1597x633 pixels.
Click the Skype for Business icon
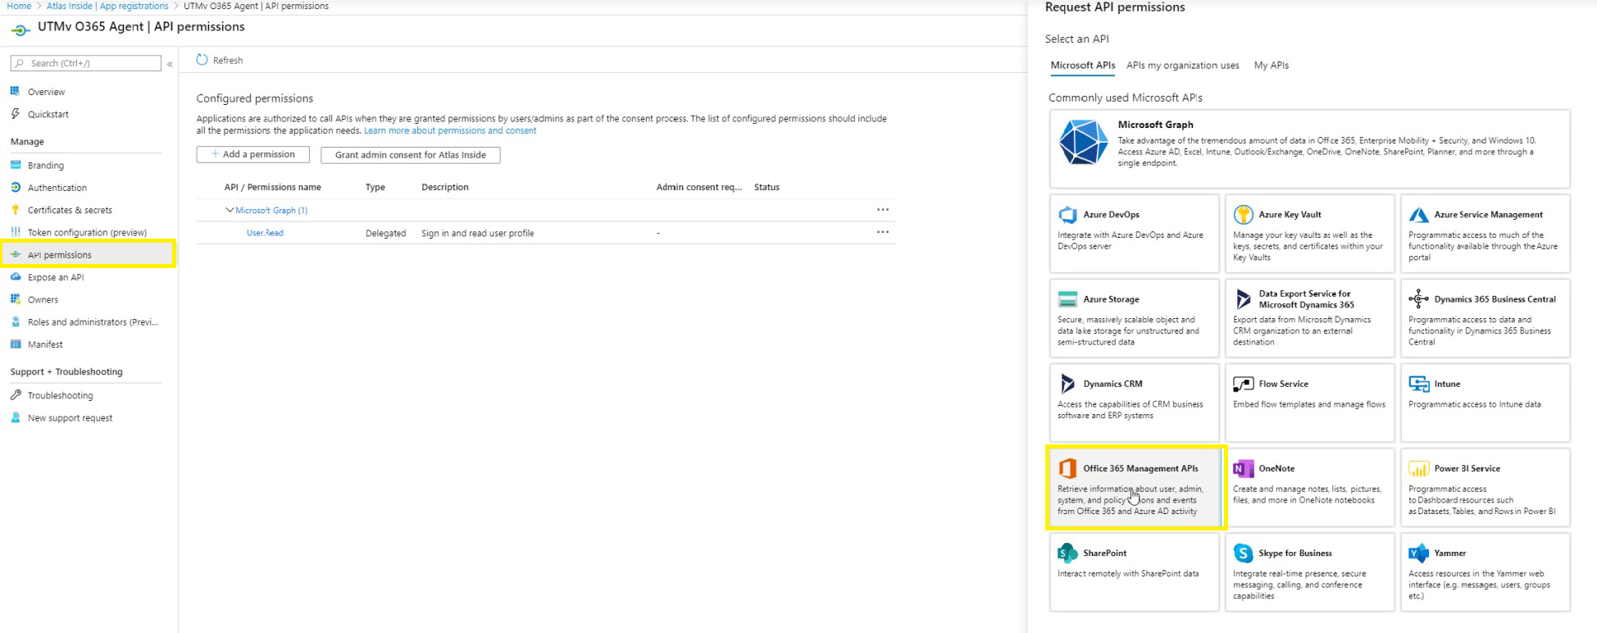1243,553
